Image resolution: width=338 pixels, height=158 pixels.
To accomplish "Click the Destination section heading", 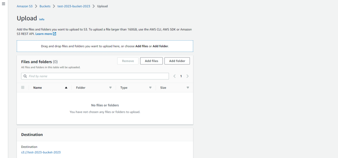I will 32,135.
